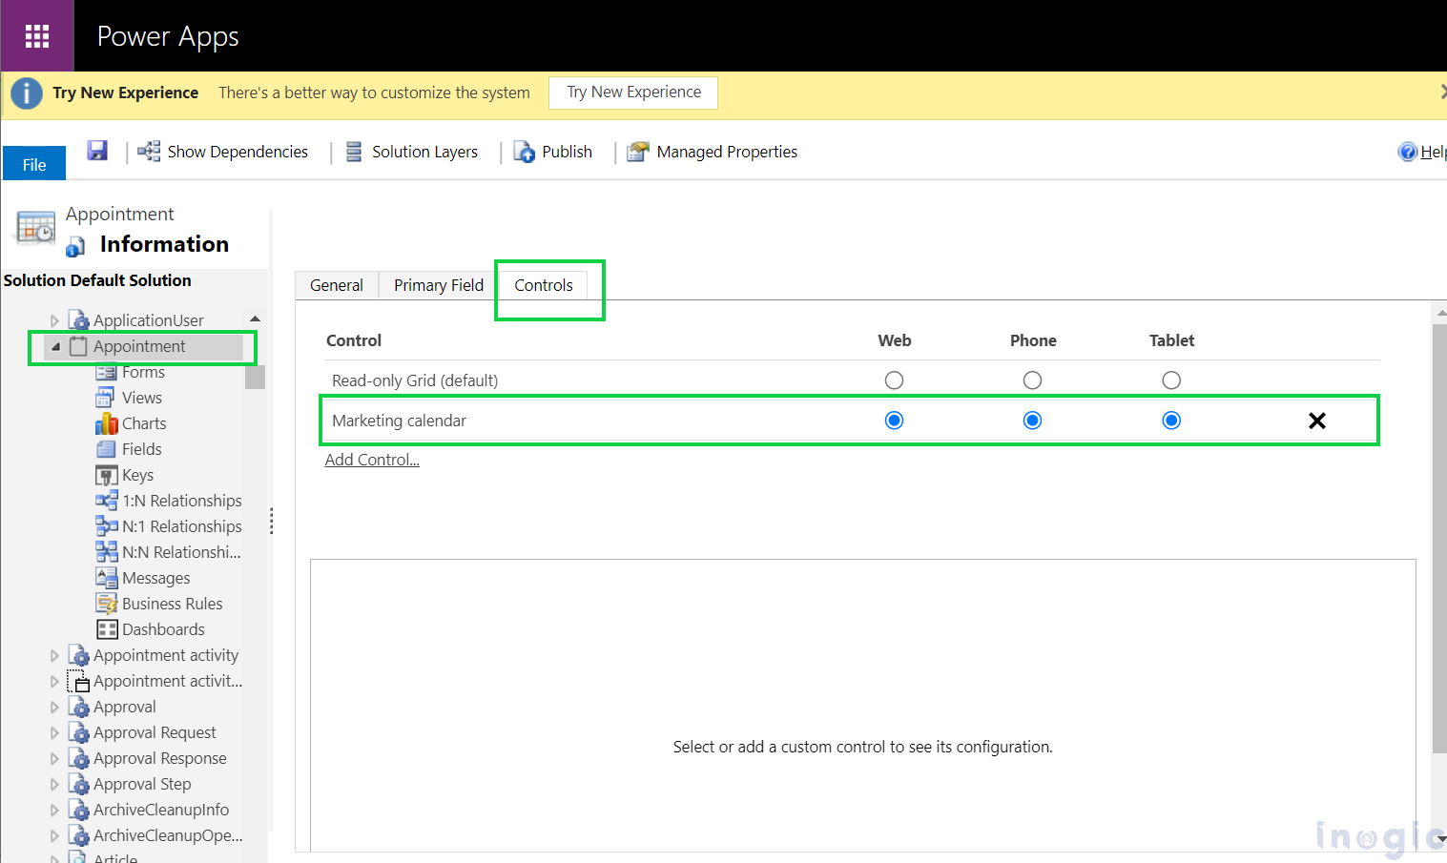Viewport: 1447px width, 863px height.
Task: Click the 1:N Relationships icon
Action: (106, 501)
